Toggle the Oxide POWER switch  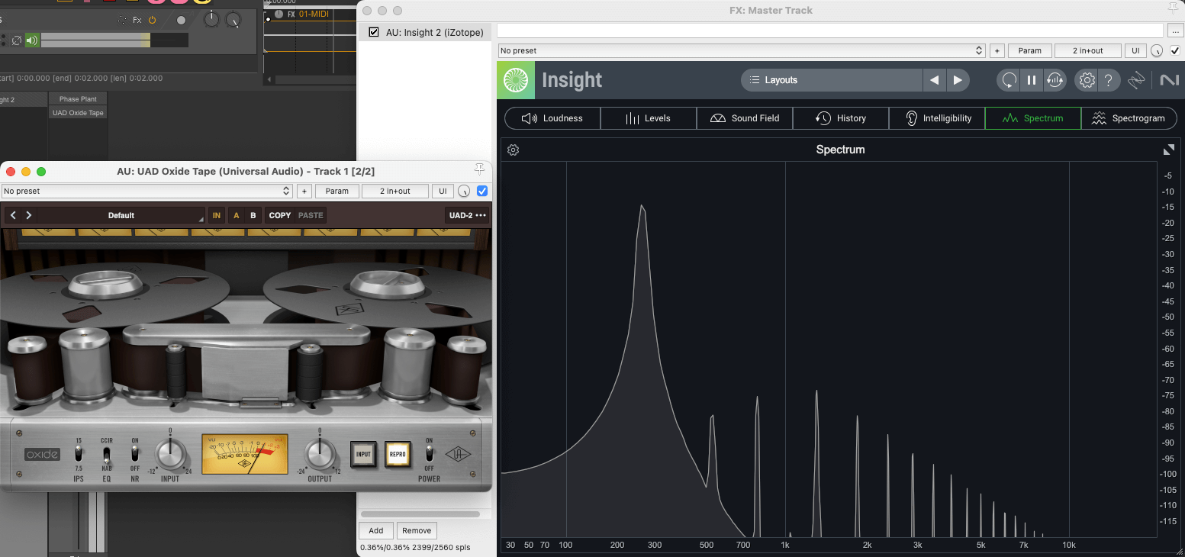pyautogui.click(x=429, y=453)
